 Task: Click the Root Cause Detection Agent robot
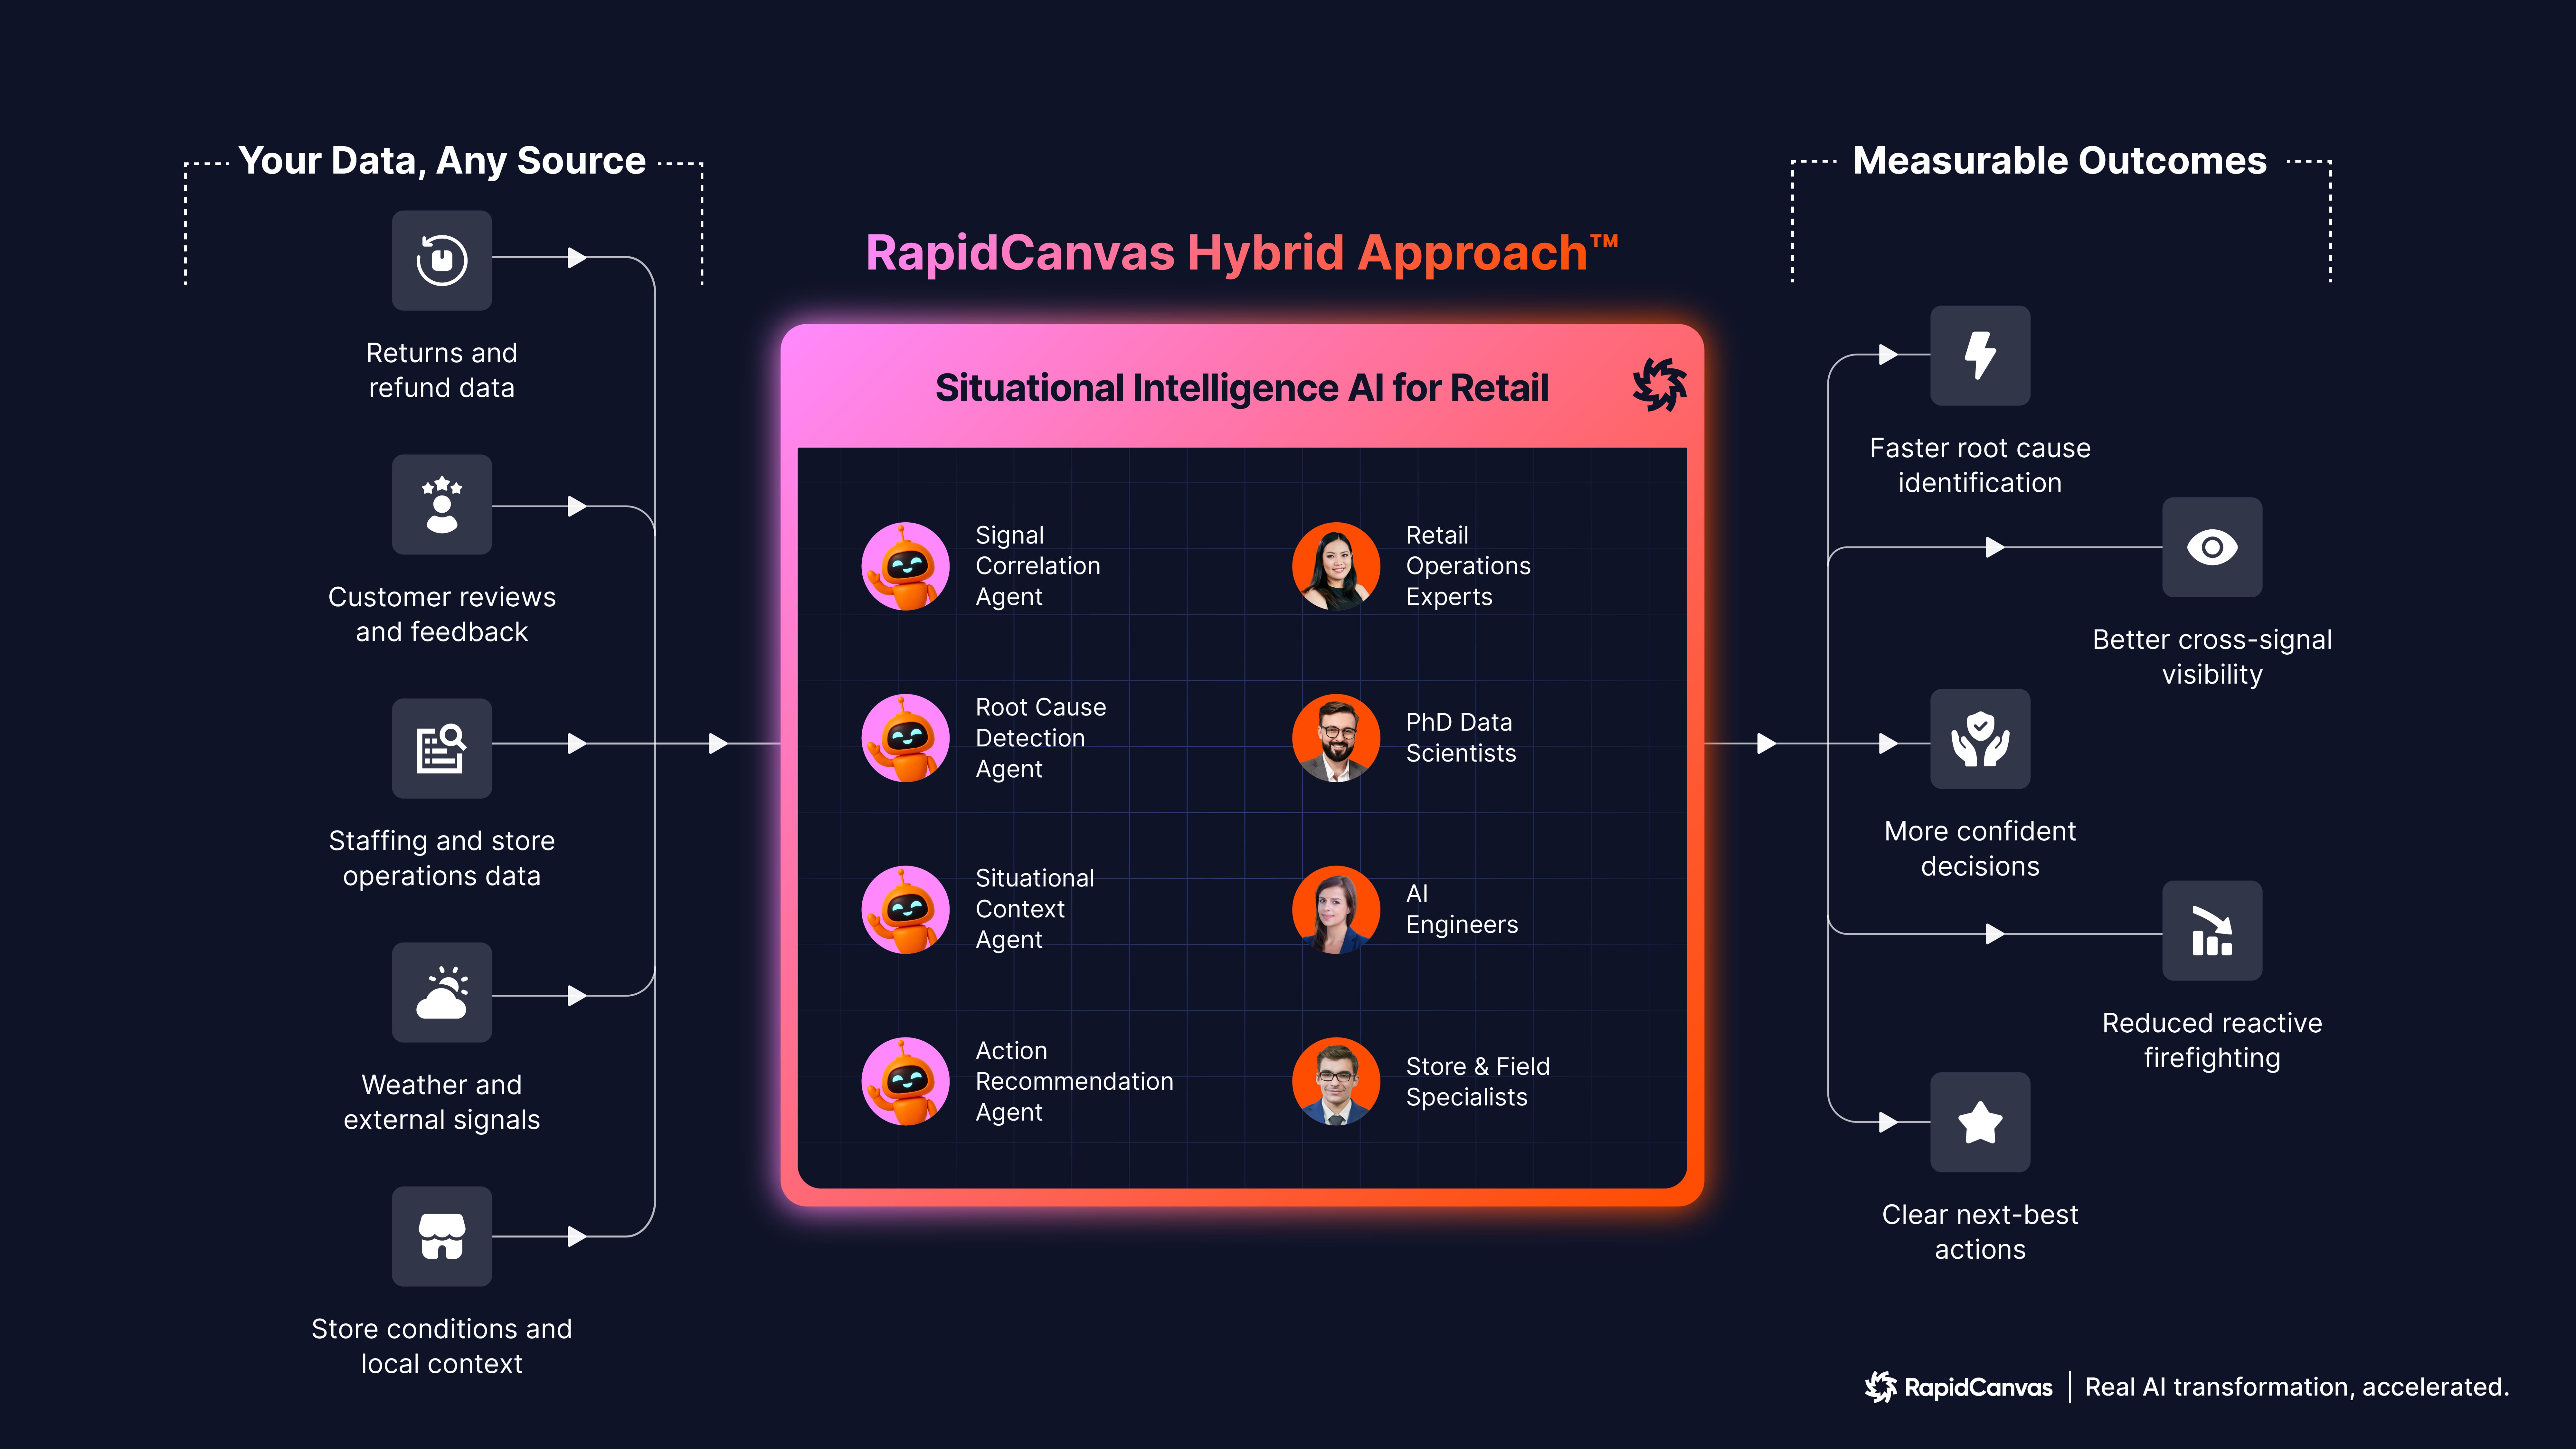[x=905, y=738]
